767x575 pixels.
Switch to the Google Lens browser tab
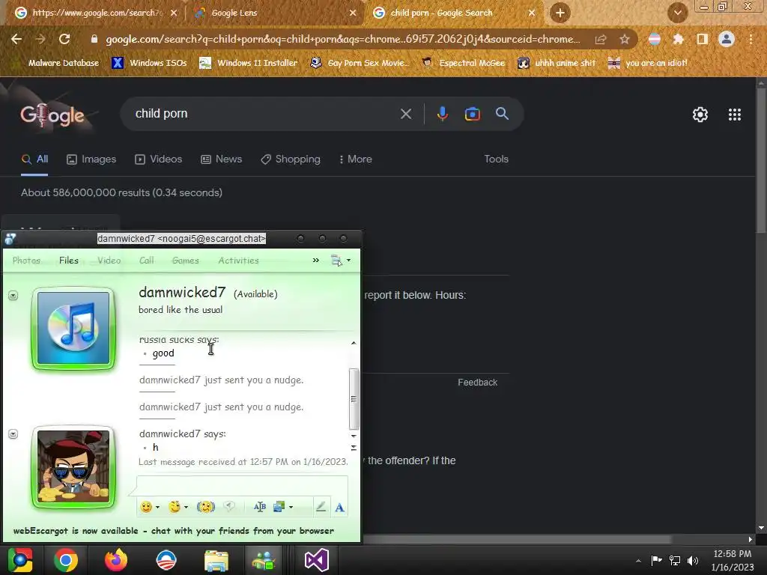274,13
